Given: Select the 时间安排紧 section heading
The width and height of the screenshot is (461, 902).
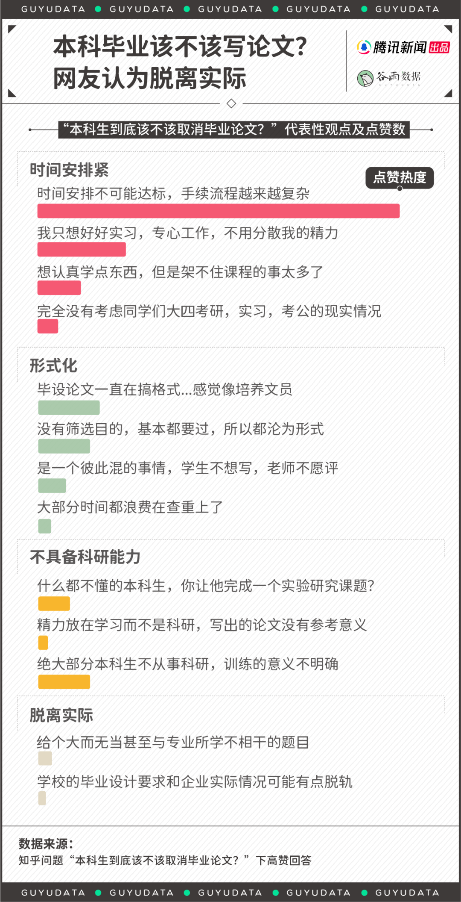Looking at the screenshot, I should [x=69, y=170].
